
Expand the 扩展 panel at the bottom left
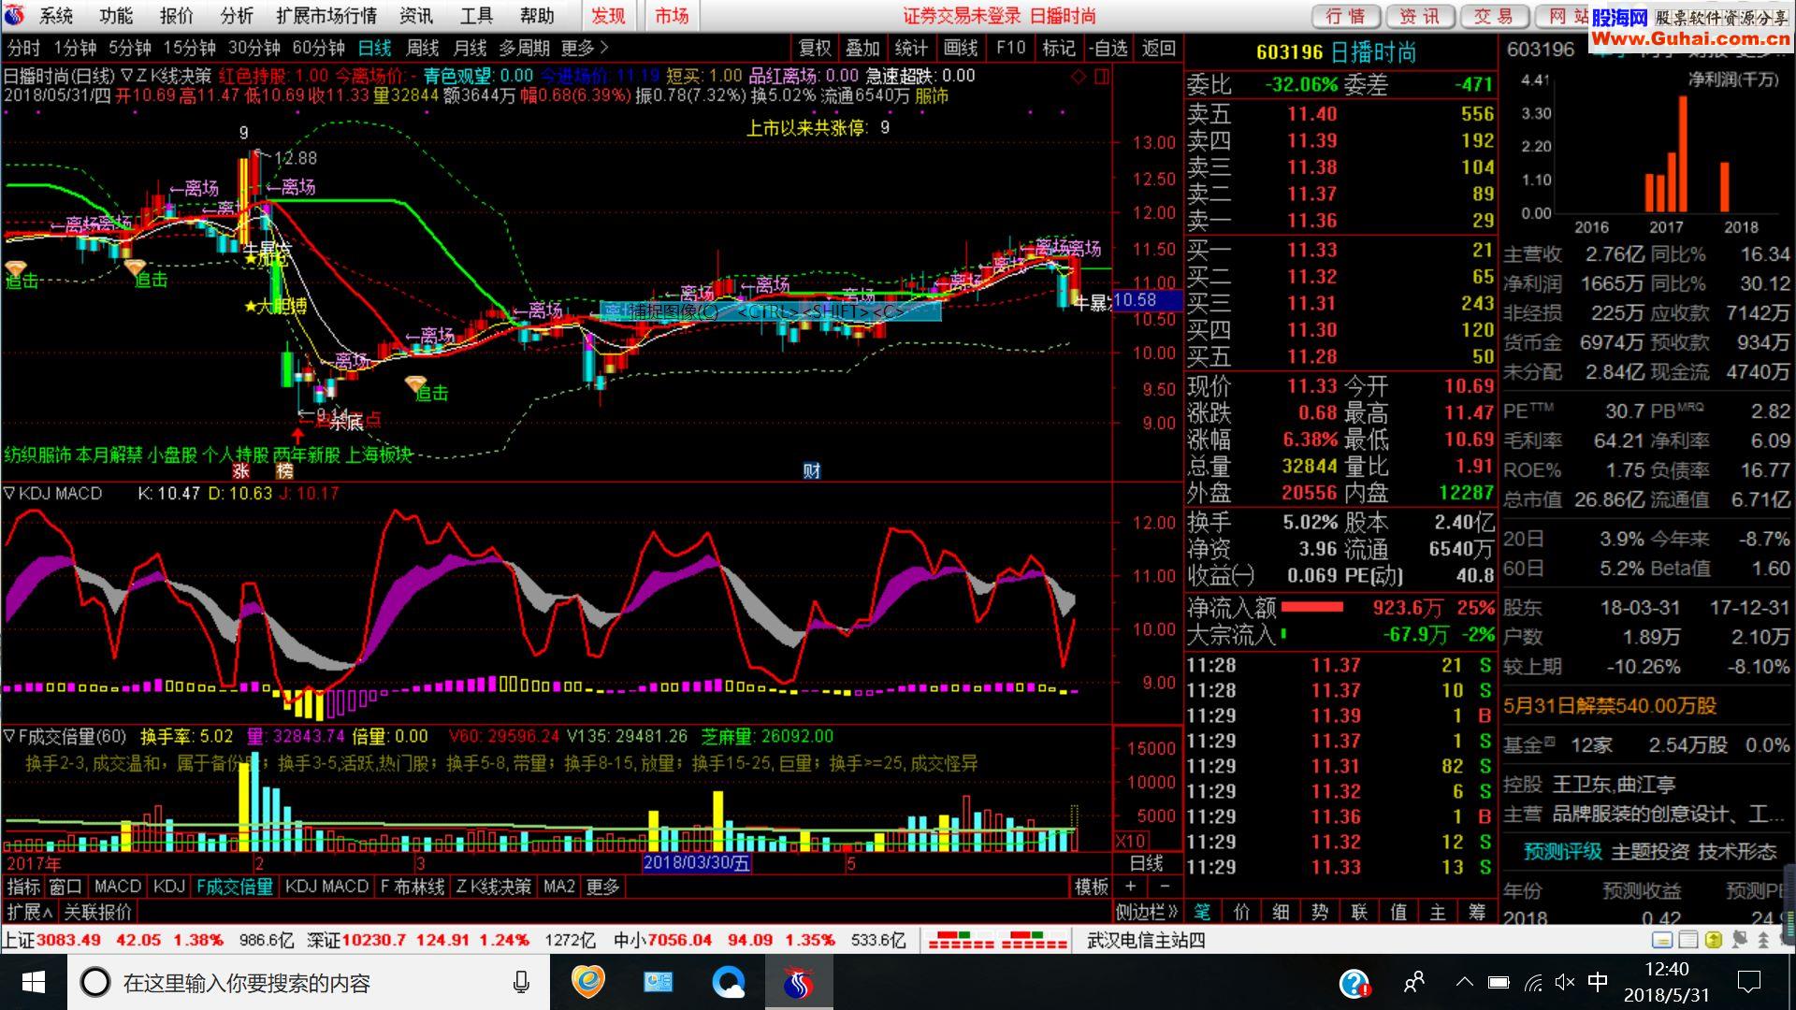(29, 912)
